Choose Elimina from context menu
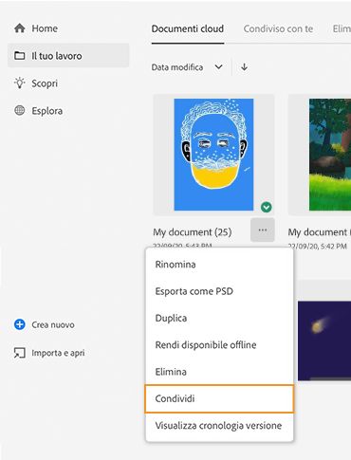The width and height of the screenshot is (351, 460). (219, 372)
